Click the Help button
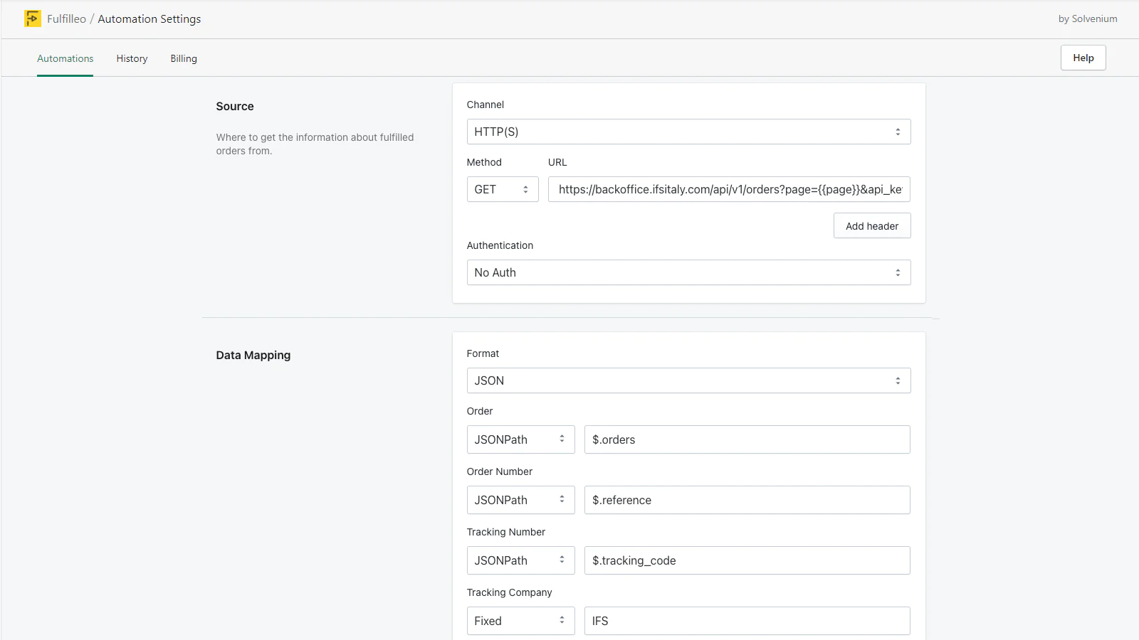The width and height of the screenshot is (1139, 640). click(x=1083, y=58)
